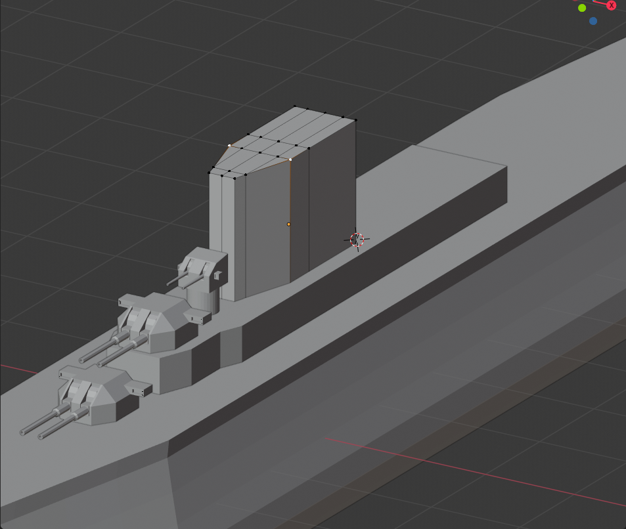Select the far right top corner vertex of tower

click(x=355, y=119)
